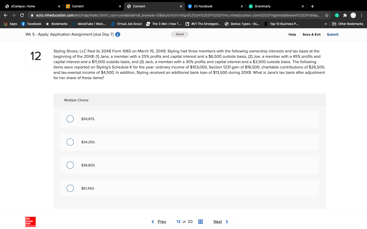Click the site lock icon
The image size is (367, 229).
pos(32,15)
